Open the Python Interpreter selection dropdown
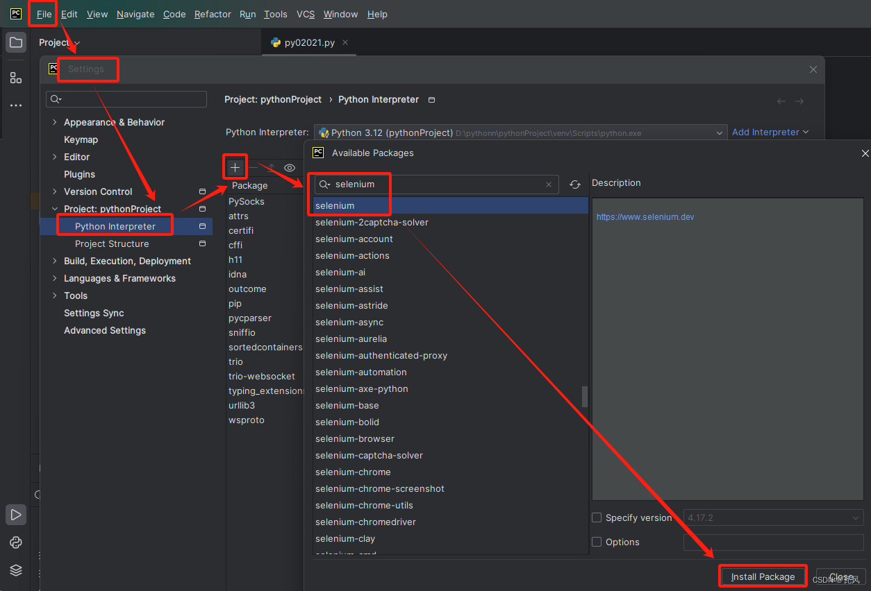871x591 pixels. tap(520, 132)
